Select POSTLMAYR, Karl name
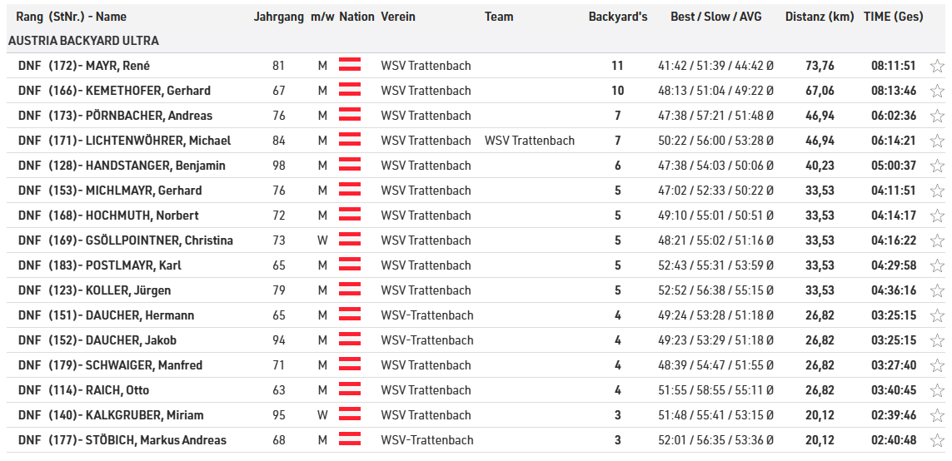Image resolution: width=952 pixels, height=461 pixels. [133, 265]
